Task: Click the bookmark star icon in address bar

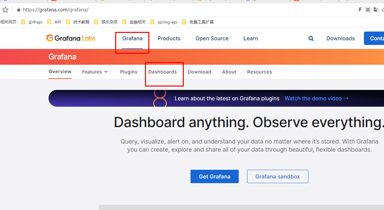Action: (x=5, y=10)
